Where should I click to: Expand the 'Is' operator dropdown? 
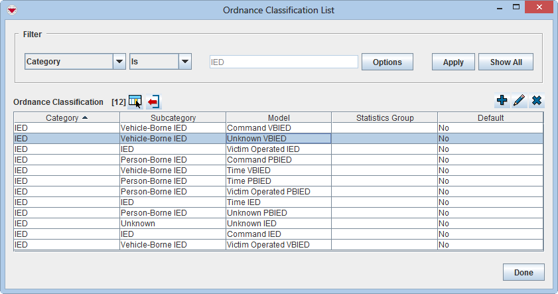tap(185, 62)
